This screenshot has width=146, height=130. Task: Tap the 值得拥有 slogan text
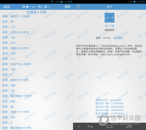pos(109,30)
